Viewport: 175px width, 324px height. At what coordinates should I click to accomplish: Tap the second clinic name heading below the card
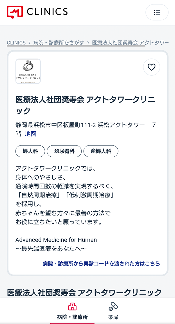(84, 292)
